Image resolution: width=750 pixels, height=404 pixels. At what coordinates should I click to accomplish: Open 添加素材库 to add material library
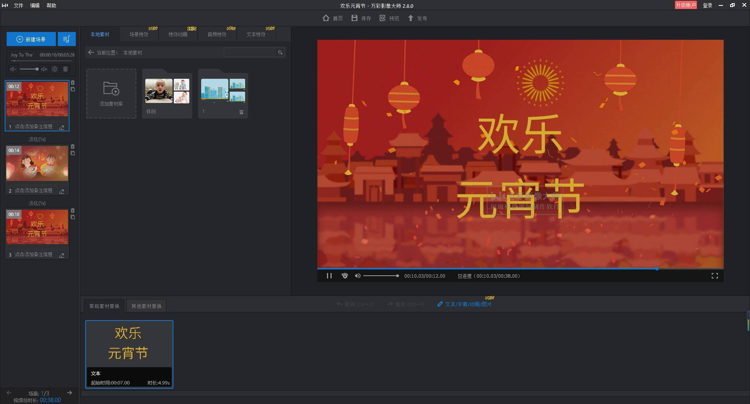coord(111,94)
